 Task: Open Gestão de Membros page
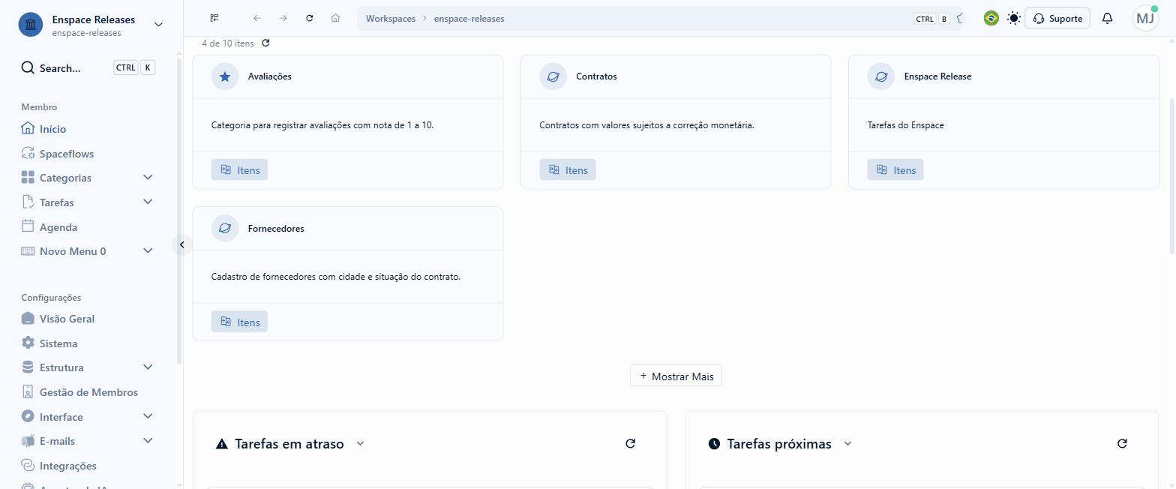[x=88, y=392]
